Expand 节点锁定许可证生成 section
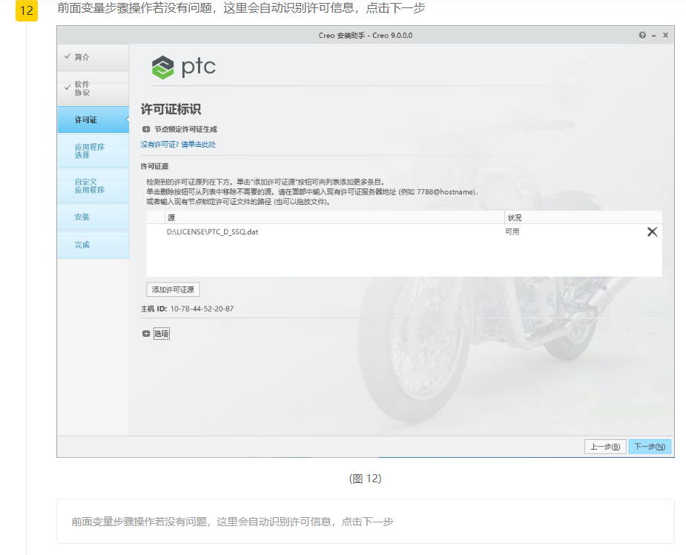Viewport: 686px width, 555px height. click(146, 129)
